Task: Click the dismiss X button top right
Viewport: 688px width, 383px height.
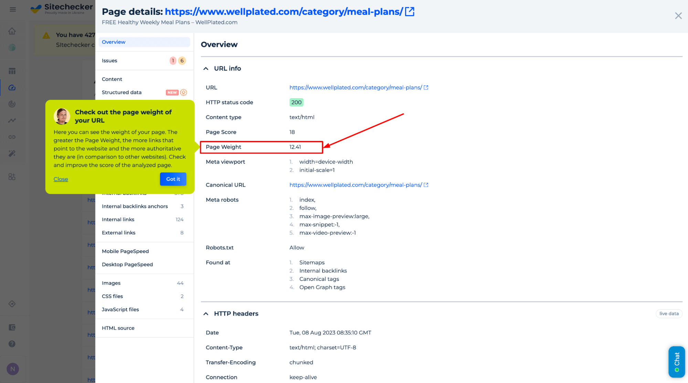Action: coord(678,15)
